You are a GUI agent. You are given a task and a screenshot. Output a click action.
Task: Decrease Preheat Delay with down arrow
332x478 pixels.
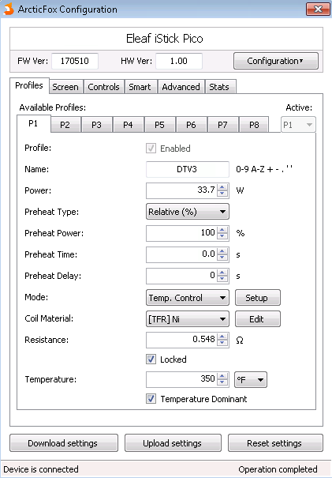tap(222, 279)
